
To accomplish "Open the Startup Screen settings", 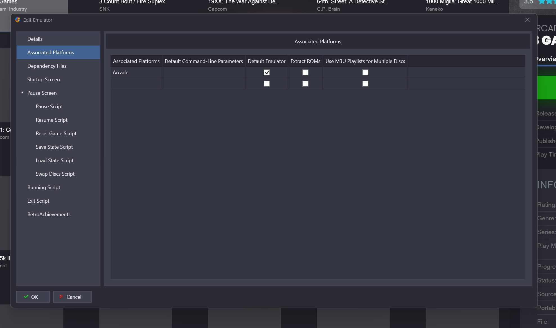I will click(44, 80).
